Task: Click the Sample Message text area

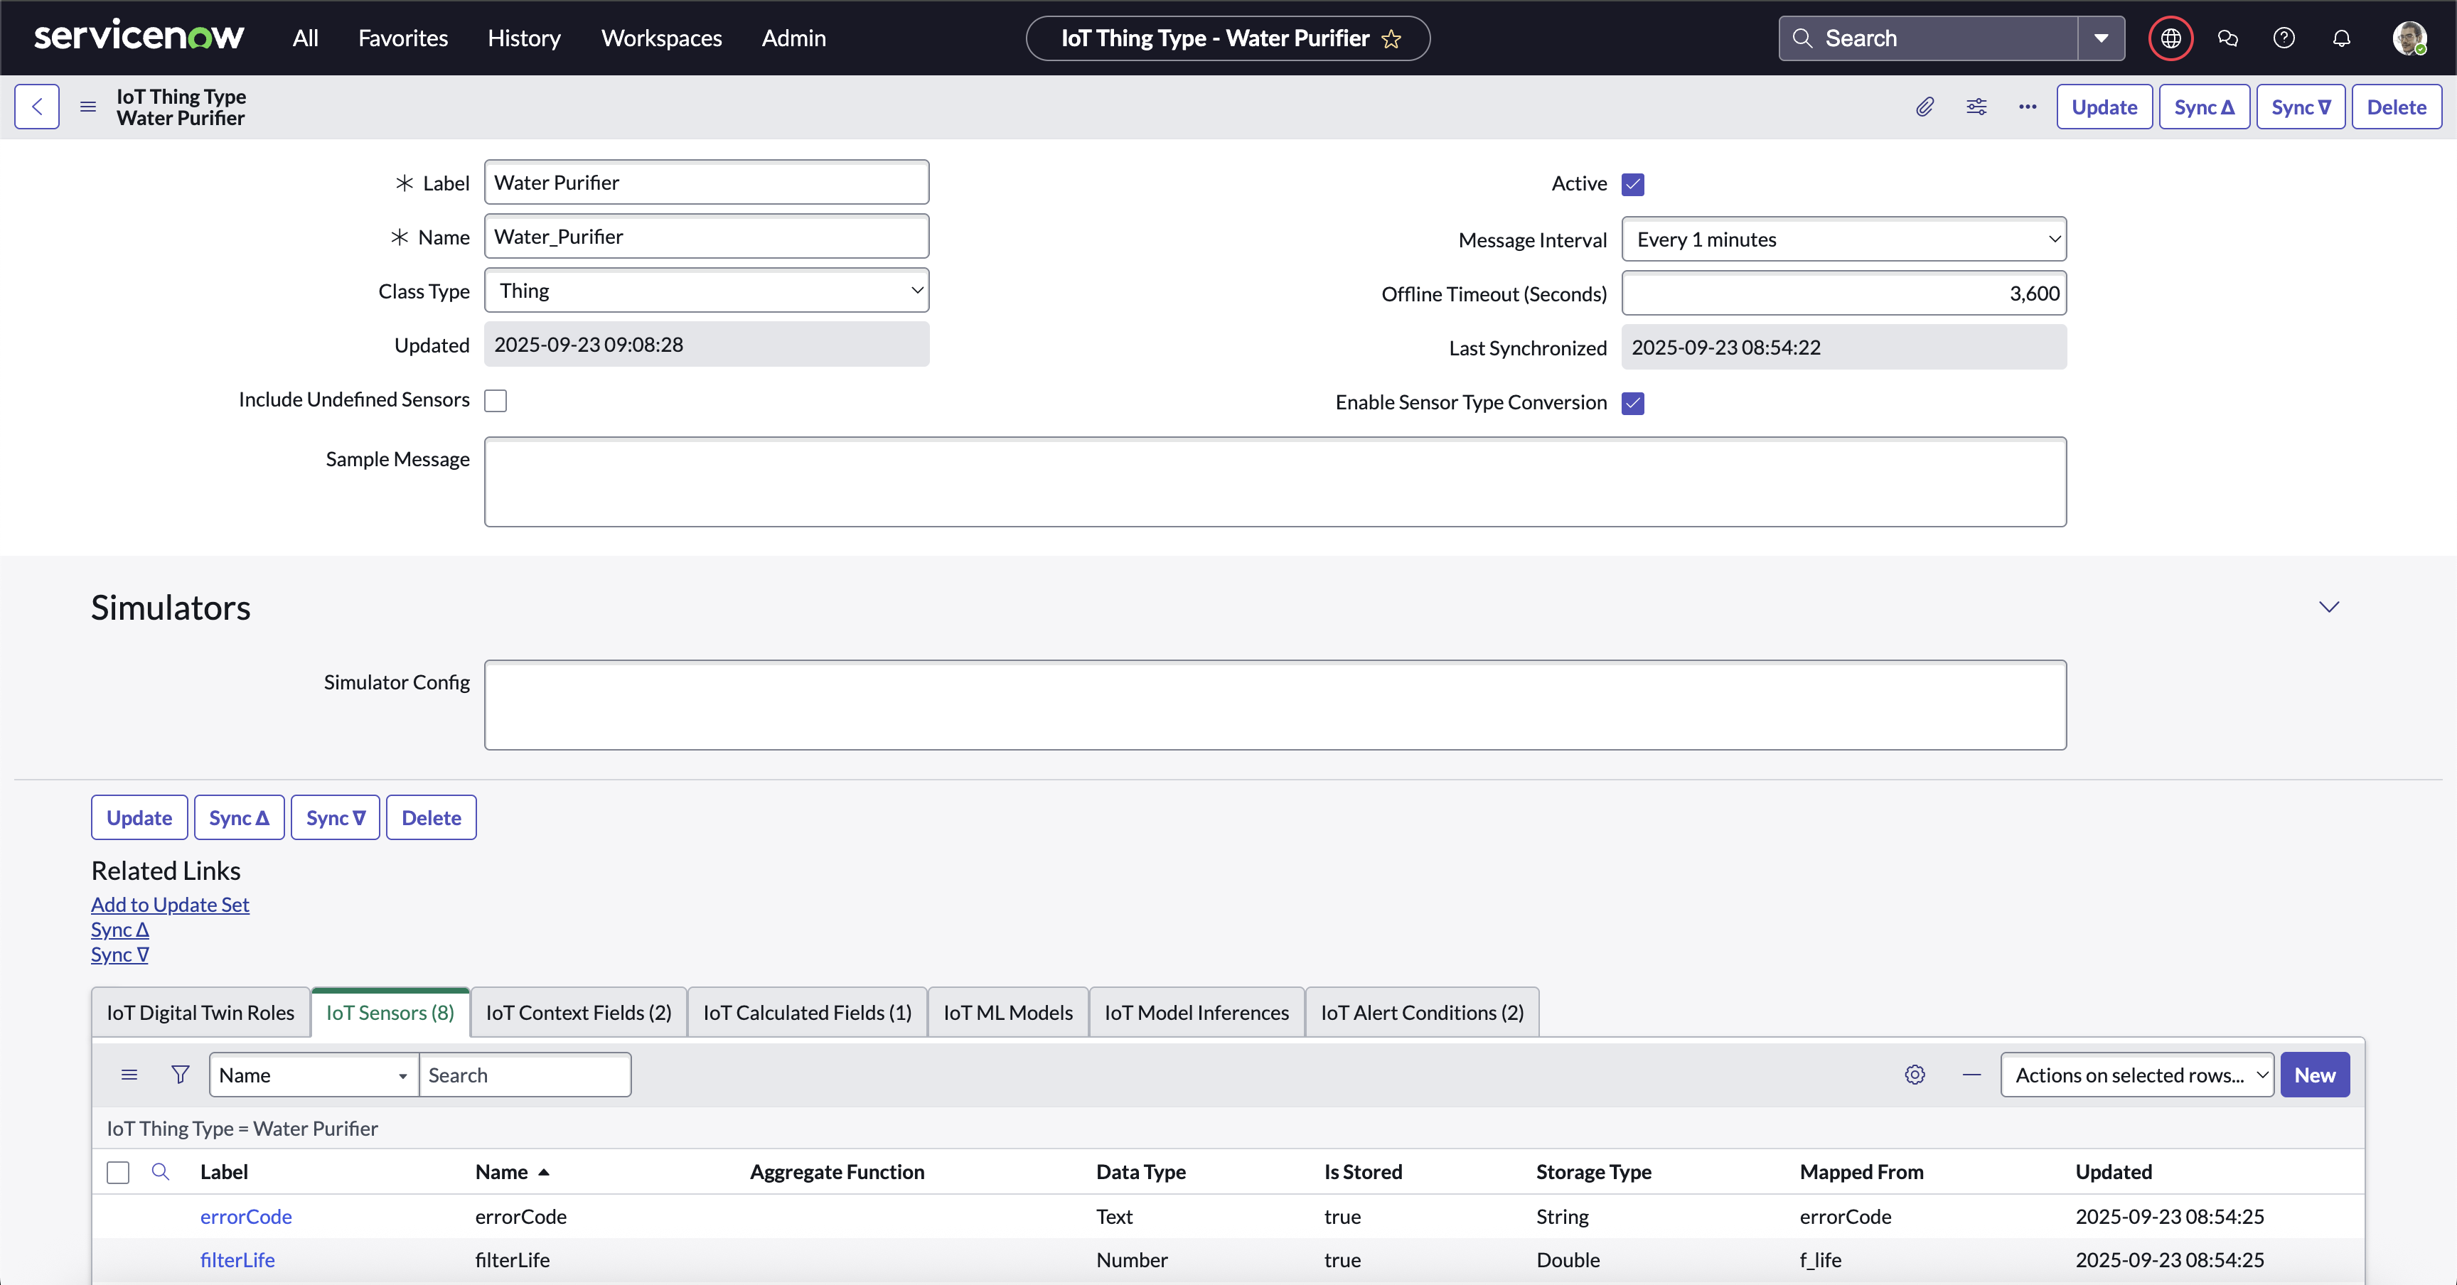Action: [x=1275, y=481]
